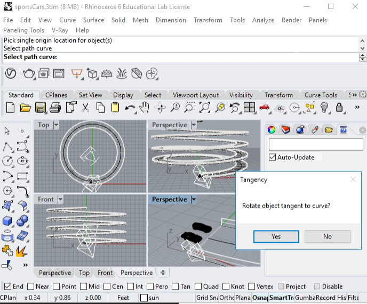Click the command line stepper arrows
367x304 pixels.
(362, 57)
